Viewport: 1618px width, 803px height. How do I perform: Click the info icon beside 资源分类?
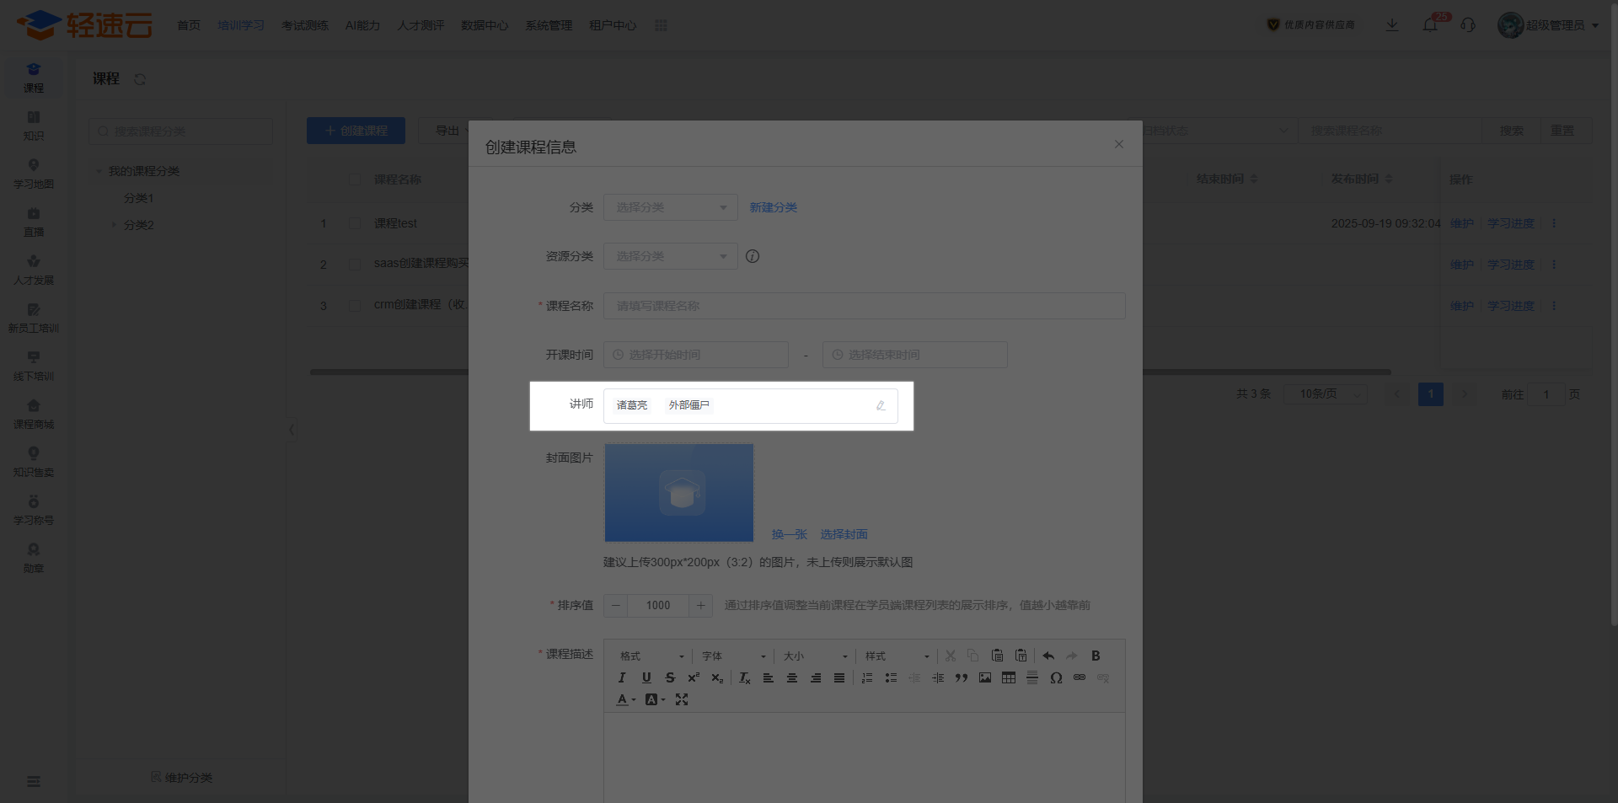pyautogui.click(x=753, y=256)
